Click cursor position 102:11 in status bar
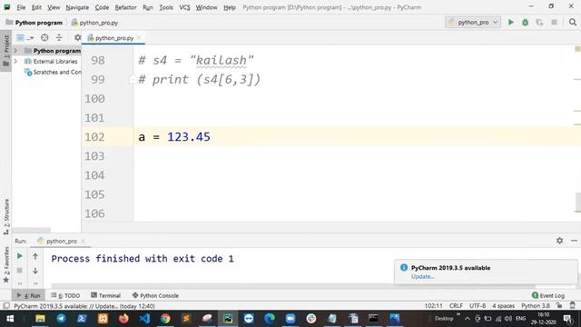 [433, 306]
